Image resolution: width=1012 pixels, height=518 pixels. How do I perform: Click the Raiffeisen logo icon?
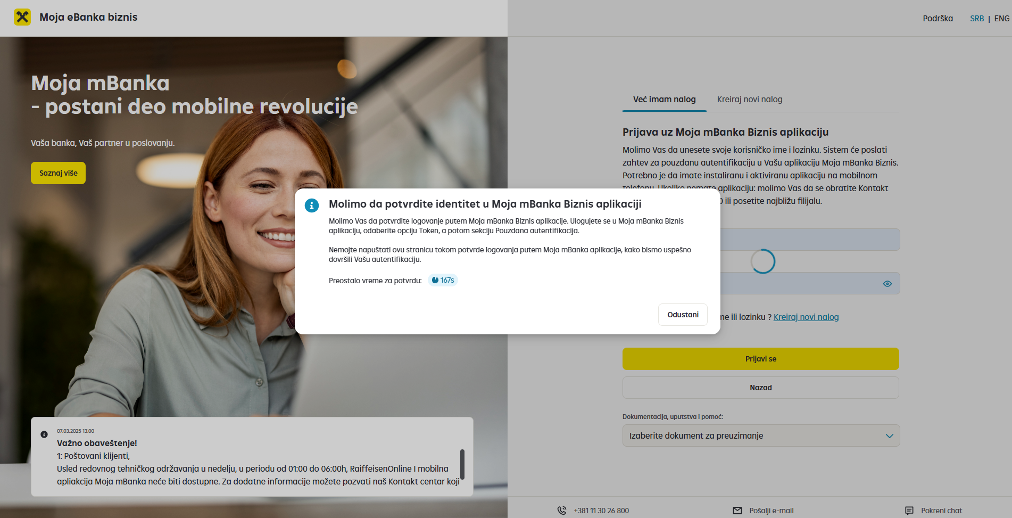pyautogui.click(x=22, y=17)
